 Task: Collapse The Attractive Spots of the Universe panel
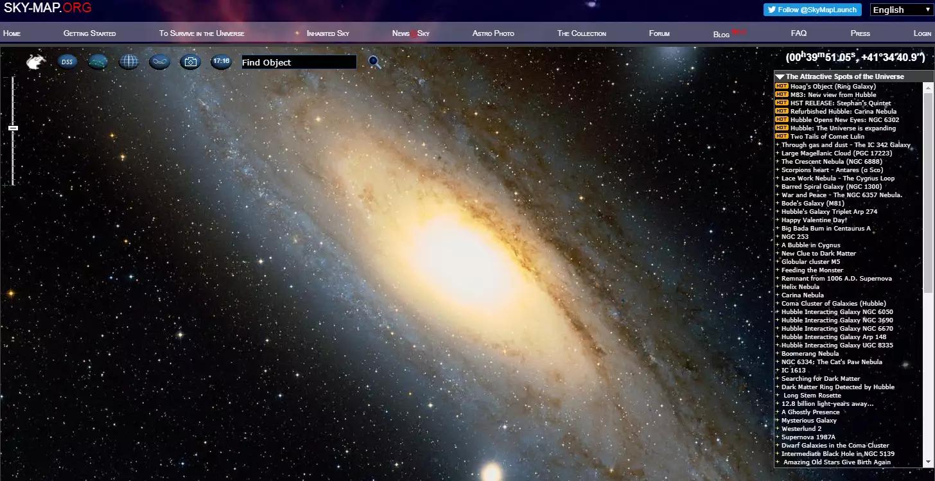pyautogui.click(x=780, y=76)
